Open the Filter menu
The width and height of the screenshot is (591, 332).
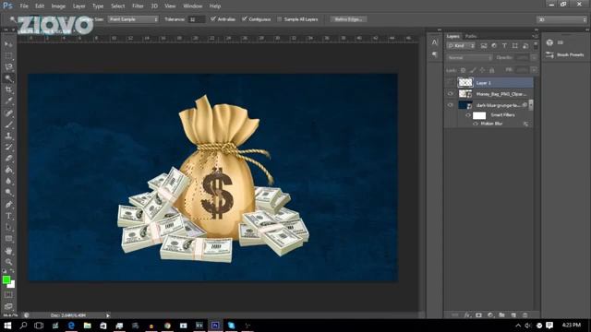[138, 6]
